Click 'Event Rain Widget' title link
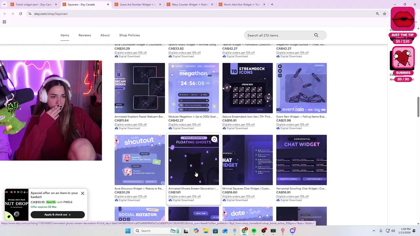 (x=302, y=117)
